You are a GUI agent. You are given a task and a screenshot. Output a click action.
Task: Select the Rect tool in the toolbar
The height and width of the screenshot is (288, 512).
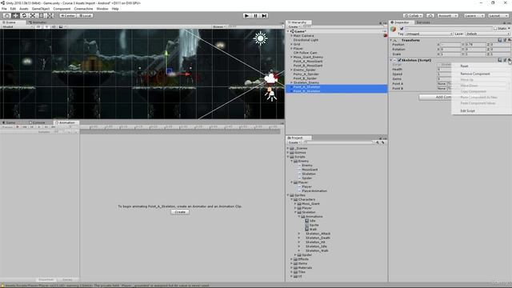41,15
